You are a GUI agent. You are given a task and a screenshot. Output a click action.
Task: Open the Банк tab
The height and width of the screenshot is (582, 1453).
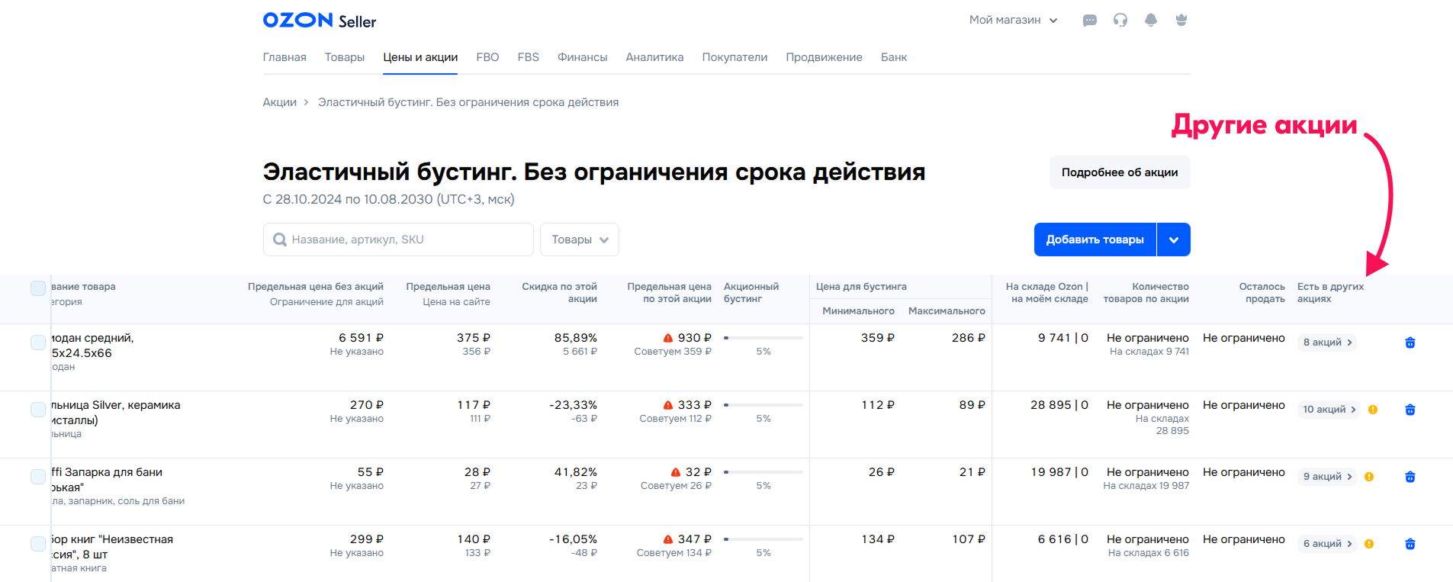(894, 57)
